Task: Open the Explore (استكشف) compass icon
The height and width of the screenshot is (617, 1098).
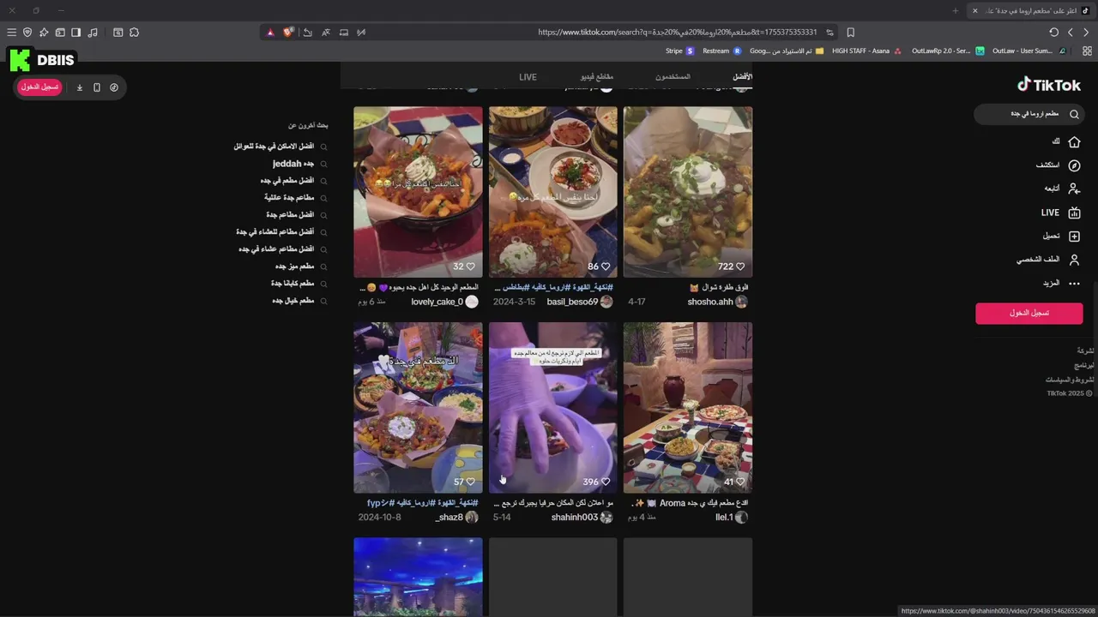Action: 1074,165
